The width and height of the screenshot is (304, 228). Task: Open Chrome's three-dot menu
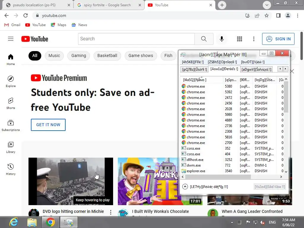click(297, 15)
